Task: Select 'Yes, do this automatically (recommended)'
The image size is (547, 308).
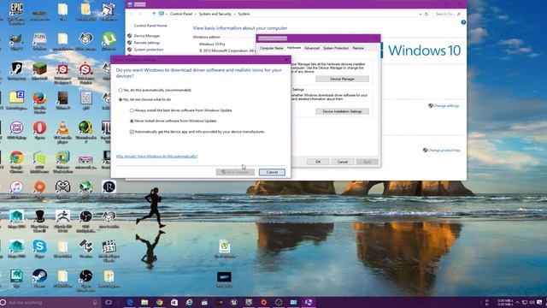Action: click(121, 90)
